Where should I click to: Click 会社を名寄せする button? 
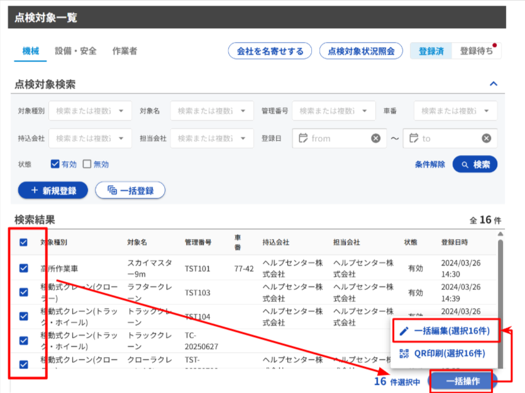(x=270, y=51)
